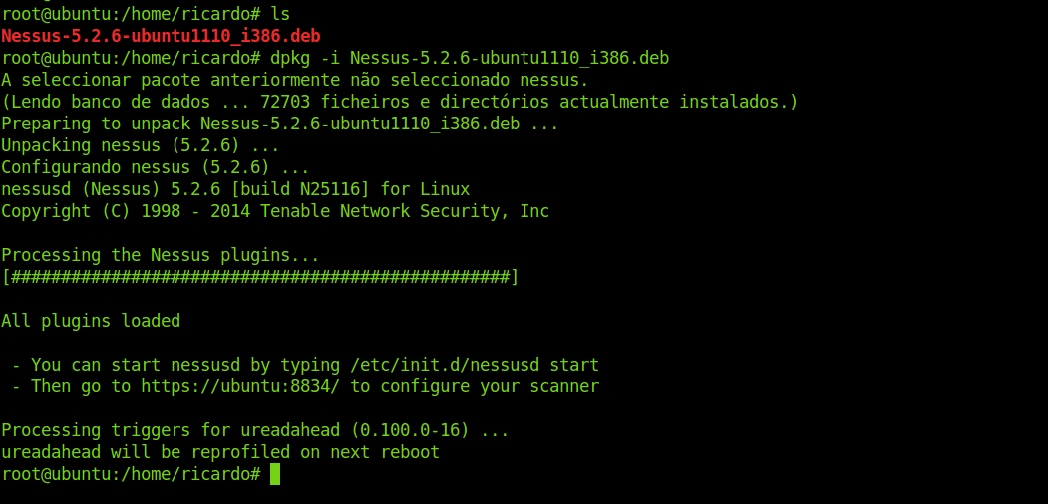Click the 'Preparing to unpack' line
This screenshot has height=504, width=1048.
coord(280,124)
